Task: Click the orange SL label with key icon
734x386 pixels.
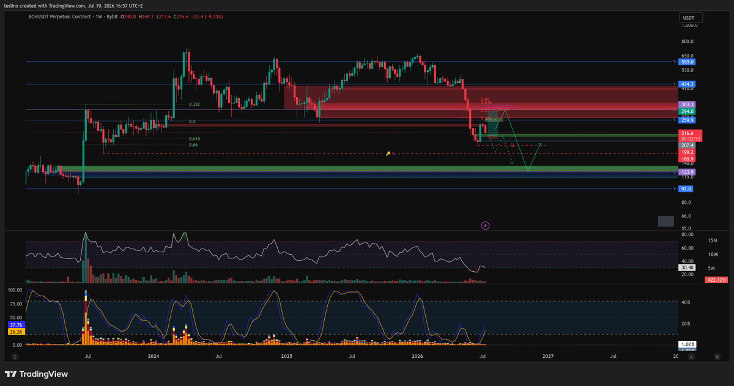Action: pyautogui.click(x=391, y=154)
